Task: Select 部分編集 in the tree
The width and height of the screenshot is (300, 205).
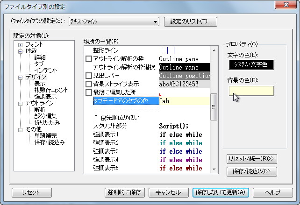Action: [x=45, y=116]
